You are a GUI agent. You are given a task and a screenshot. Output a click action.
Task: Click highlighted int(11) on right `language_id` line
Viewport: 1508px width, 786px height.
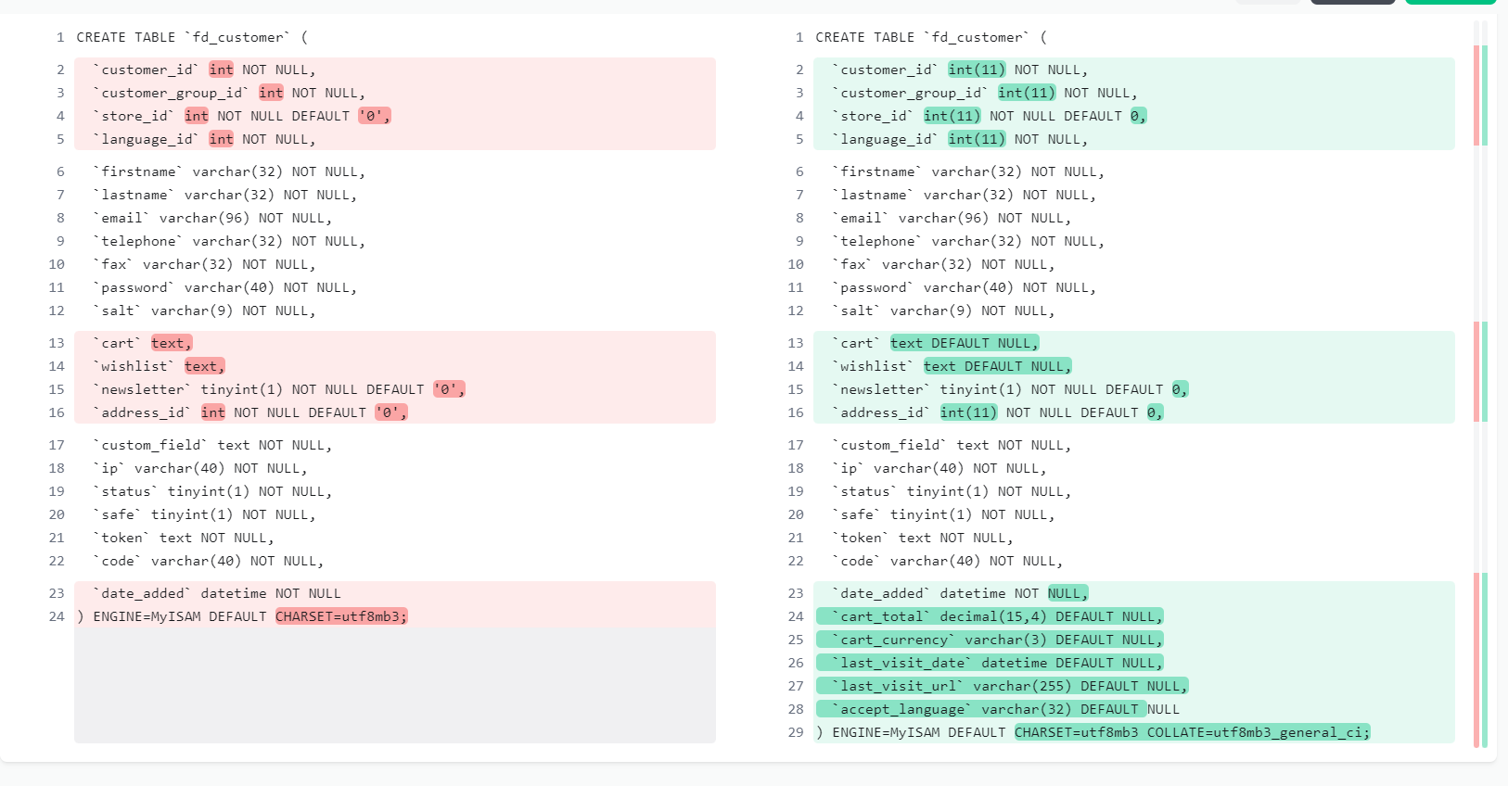tap(977, 139)
